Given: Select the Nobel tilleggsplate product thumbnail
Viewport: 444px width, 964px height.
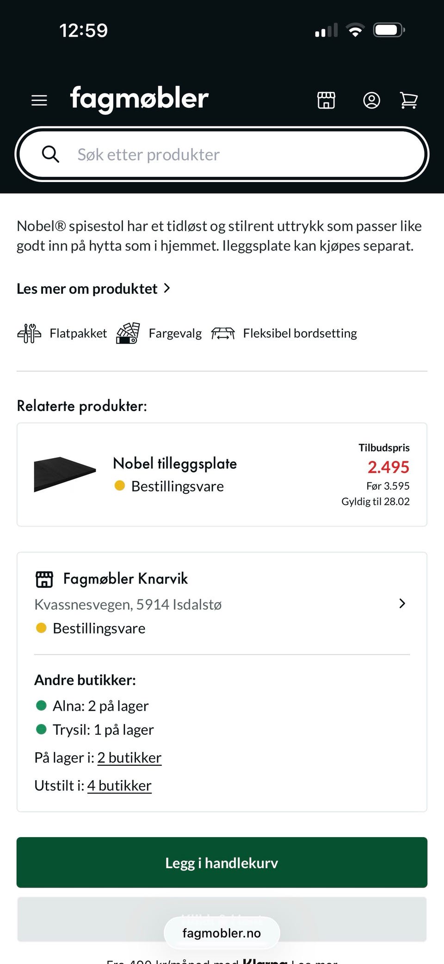Looking at the screenshot, I should (x=63, y=473).
